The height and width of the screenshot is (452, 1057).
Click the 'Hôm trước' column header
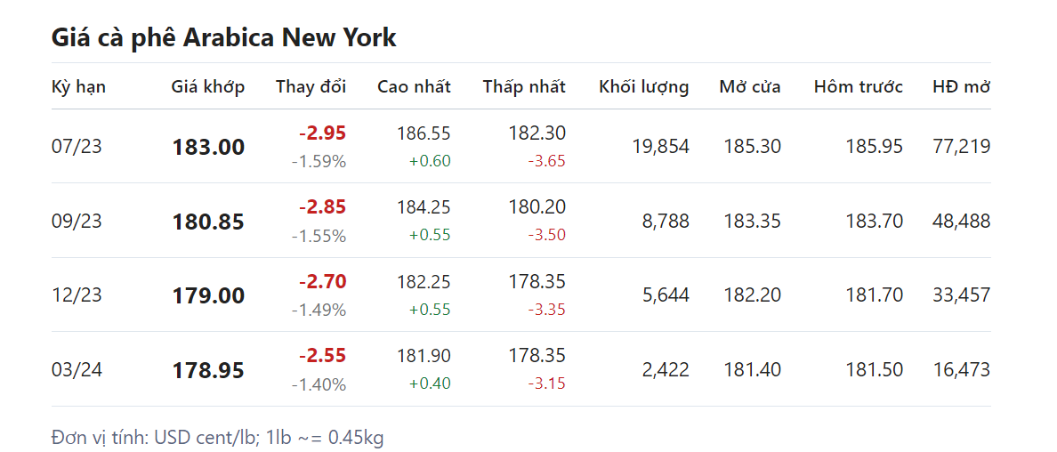[858, 86]
